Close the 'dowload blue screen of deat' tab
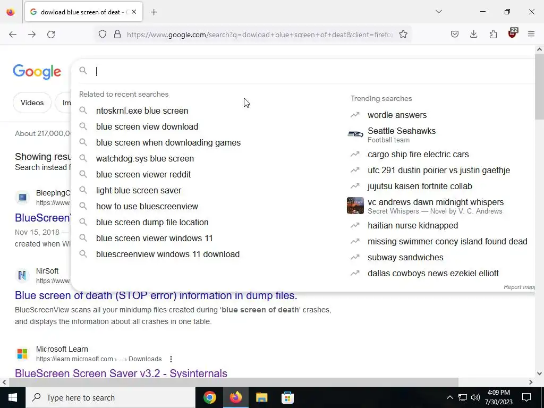The width and height of the screenshot is (544, 408). click(x=134, y=12)
